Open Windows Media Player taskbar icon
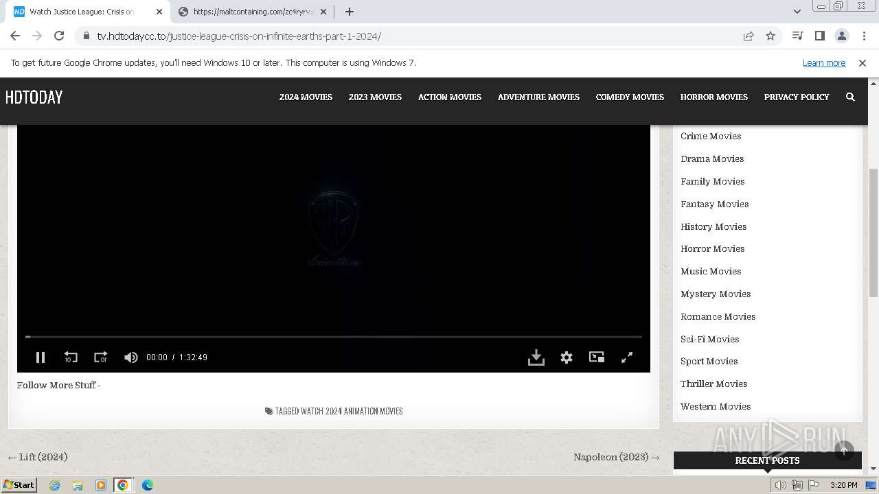The image size is (879, 494). (x=100, y=485)
